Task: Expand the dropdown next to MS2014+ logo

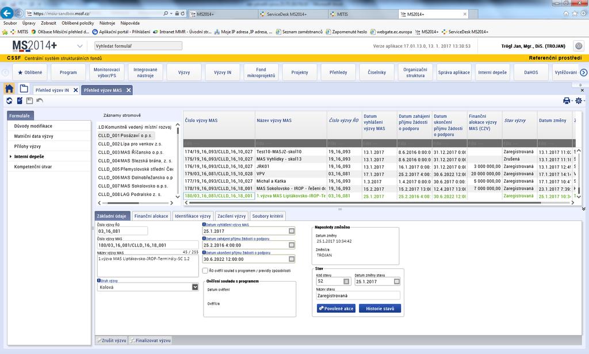Action: pos(79,46)
